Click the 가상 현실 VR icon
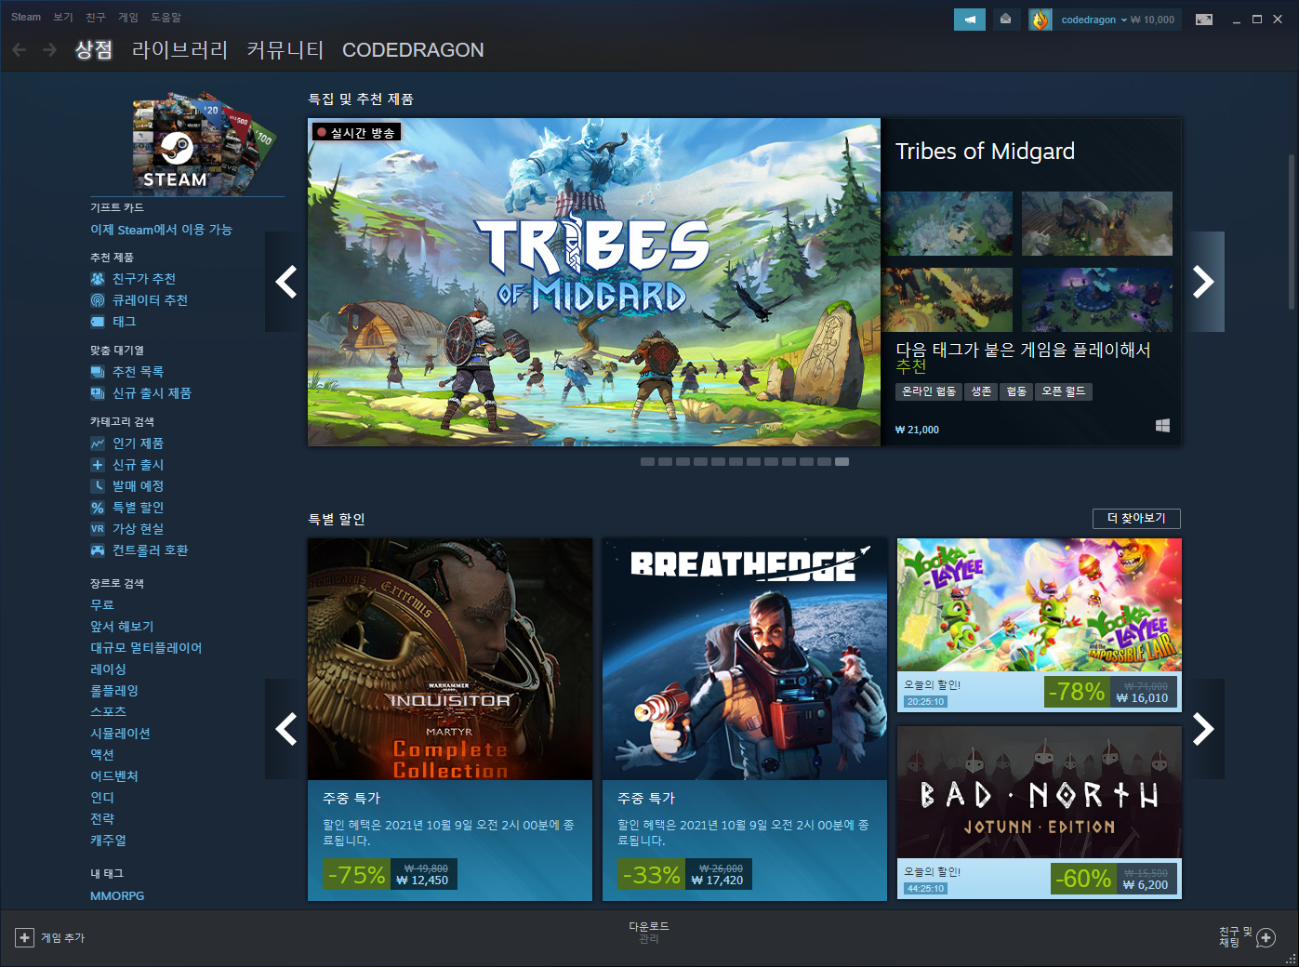 (x=98, y=529)
